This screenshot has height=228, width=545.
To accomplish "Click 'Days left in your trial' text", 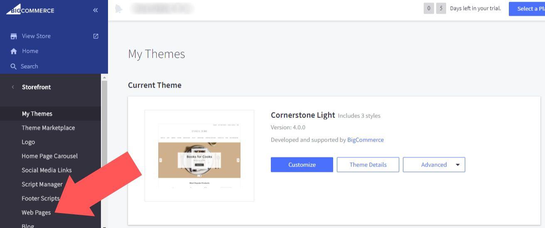I will [476, 8].
